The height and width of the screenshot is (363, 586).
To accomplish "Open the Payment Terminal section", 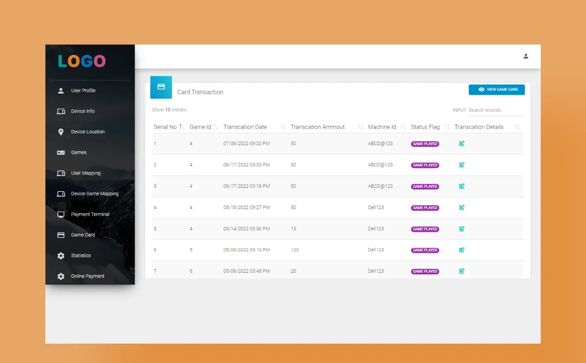I will pyautogui.click(x=90, y=214).
